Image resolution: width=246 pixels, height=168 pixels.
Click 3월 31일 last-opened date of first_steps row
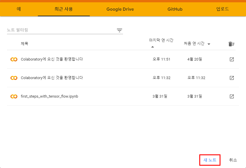[160, 96]
